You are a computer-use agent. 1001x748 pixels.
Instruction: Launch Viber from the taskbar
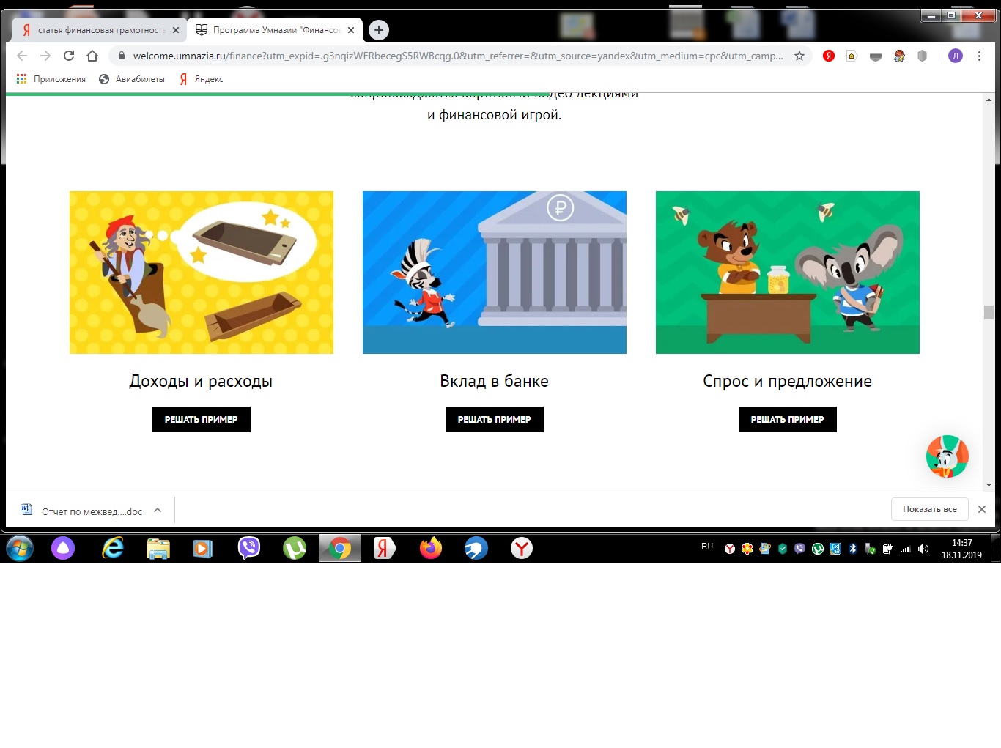(249, 548)
